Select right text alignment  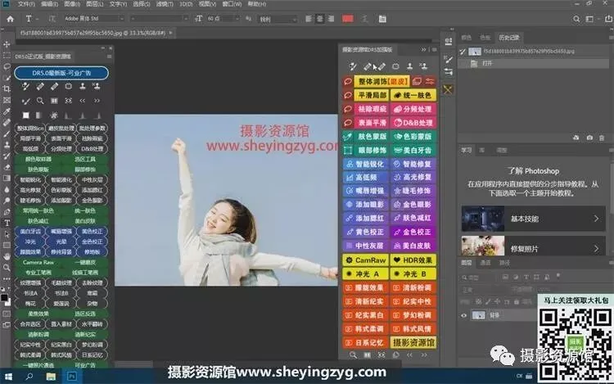click(332, 19)
